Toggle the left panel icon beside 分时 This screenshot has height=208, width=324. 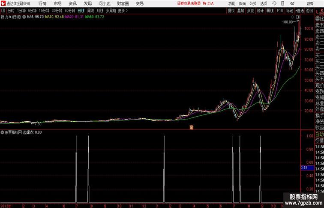(3, 11)
